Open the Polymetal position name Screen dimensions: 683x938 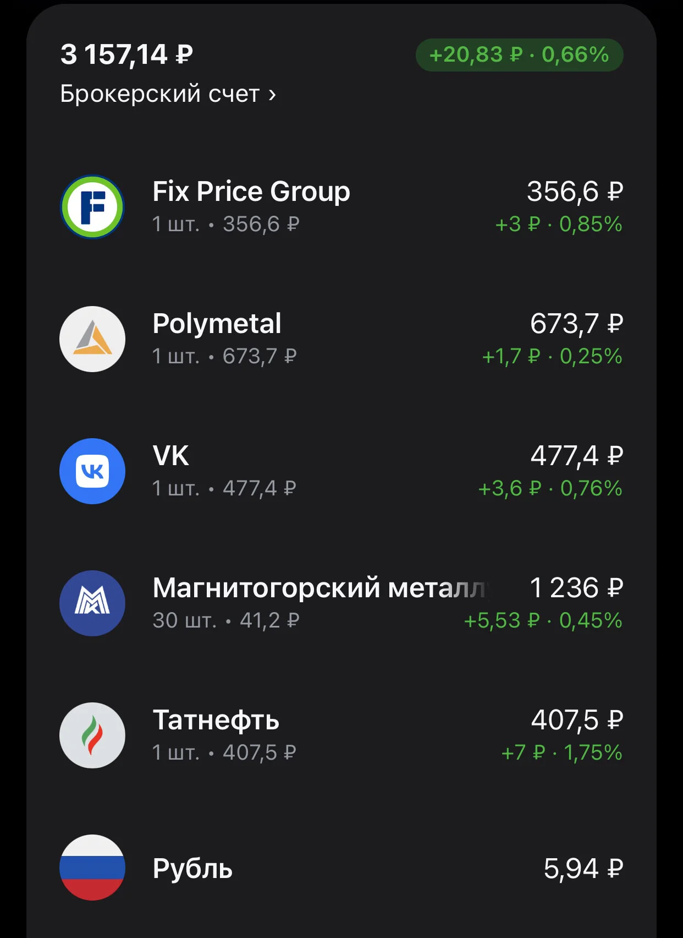pyautogui.click(x=217, y=324)
